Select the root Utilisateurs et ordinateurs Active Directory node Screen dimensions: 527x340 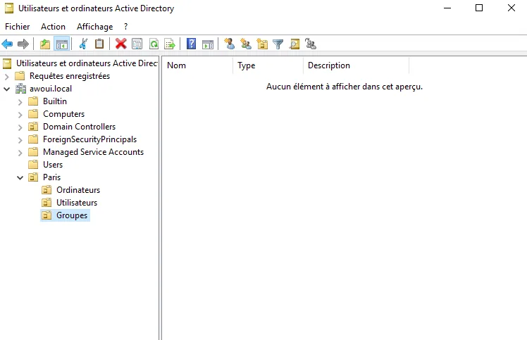pyautogui.click(x=87, y=63)
